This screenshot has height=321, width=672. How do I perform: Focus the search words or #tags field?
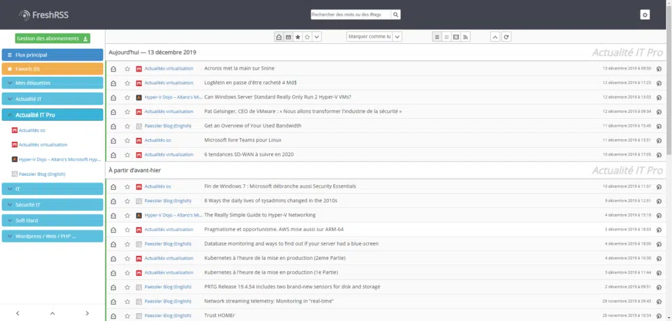(x=351, y=14)
